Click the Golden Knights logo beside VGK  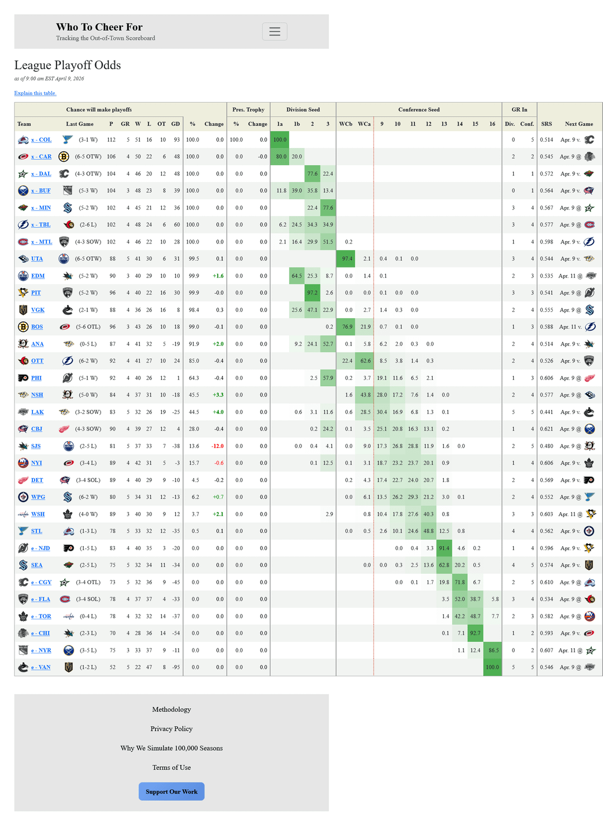23,310
